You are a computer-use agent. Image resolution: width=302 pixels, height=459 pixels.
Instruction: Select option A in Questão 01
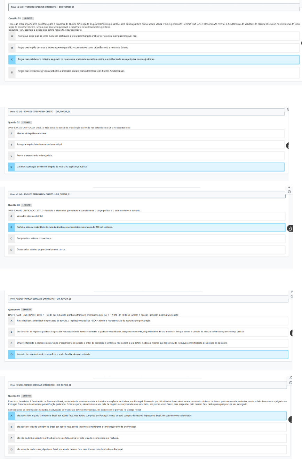coord(154,36)
